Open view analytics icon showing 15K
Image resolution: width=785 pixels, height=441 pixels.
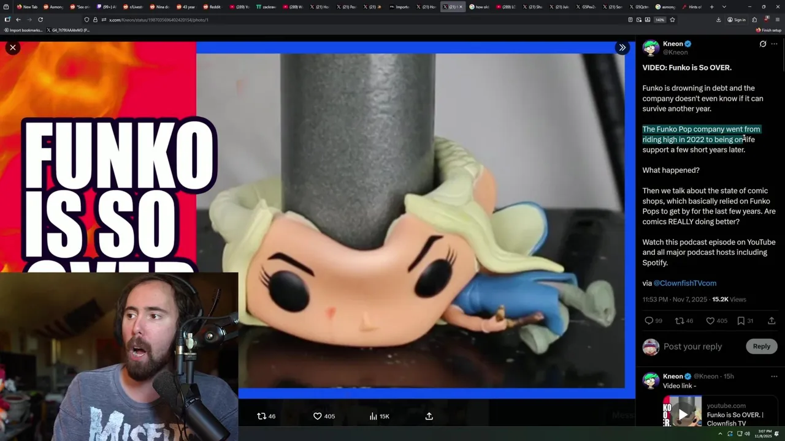[373, 416]
